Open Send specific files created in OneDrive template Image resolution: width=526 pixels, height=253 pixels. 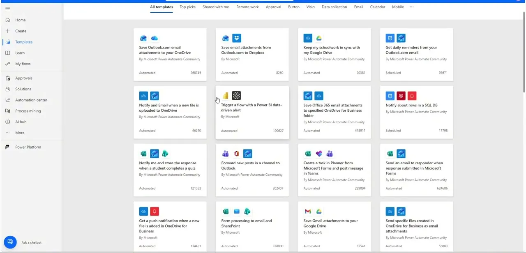coord(417,227)
